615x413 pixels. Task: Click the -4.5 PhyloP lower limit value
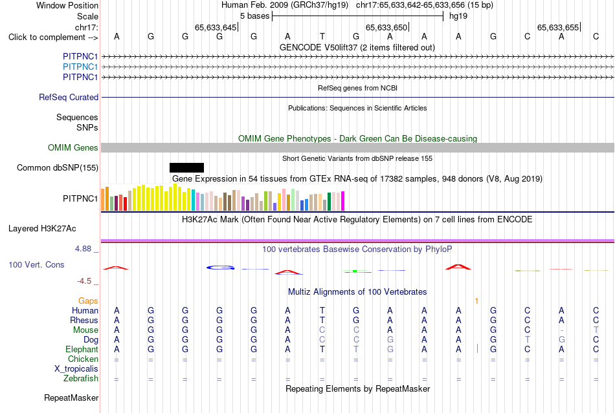(84, 281)
